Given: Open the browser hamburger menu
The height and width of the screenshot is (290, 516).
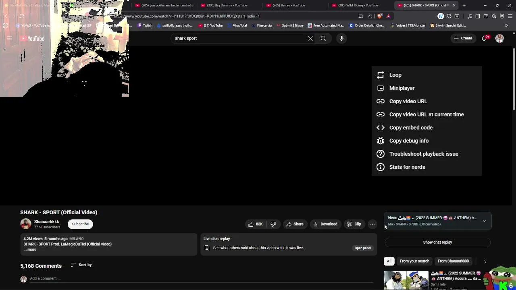Looking at the screenshot, I should tap(510, 16).
